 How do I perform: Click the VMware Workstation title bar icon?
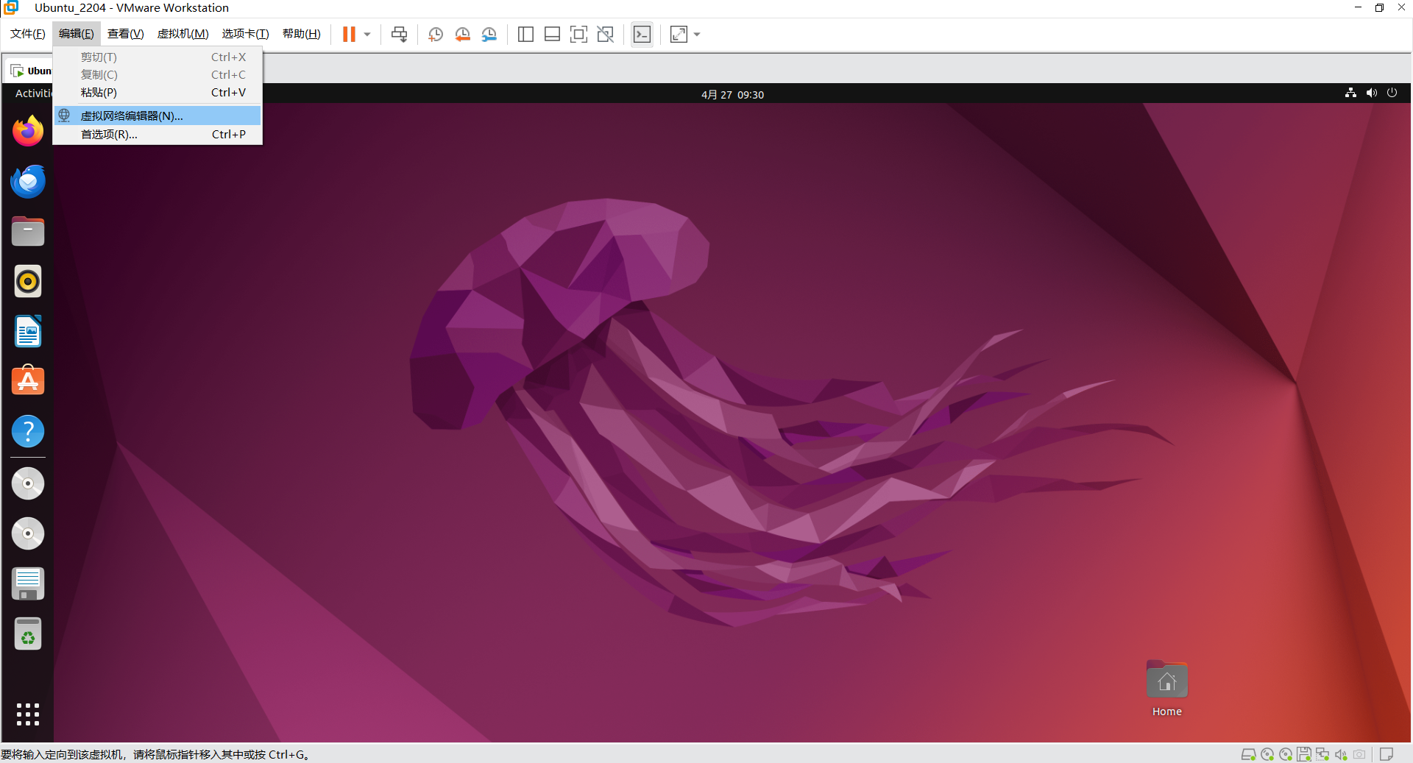tap(11, 7)
